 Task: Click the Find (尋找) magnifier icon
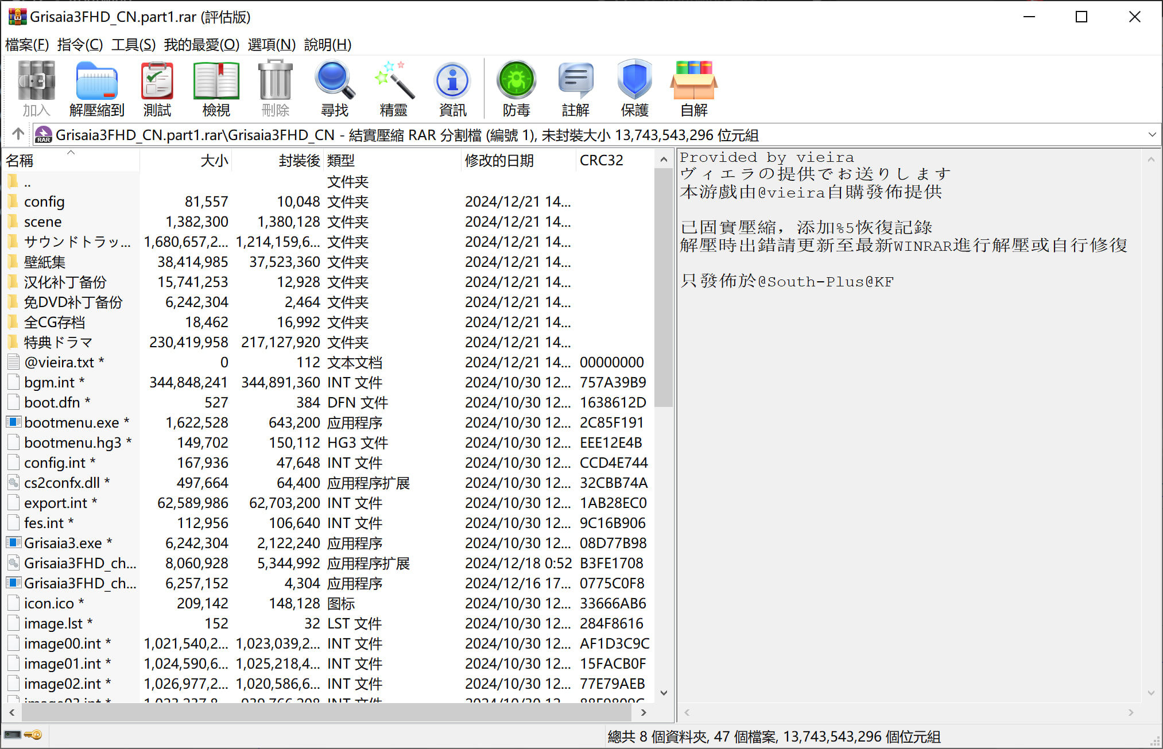pos(334,88)
